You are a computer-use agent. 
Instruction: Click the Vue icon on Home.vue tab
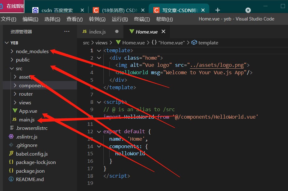click(x=132, y=31)
